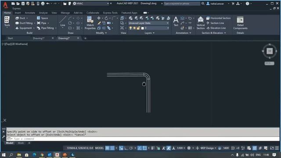Click the Text annotation tool
Viewport: 281px width, 158px height.
(x=176, y=21)
